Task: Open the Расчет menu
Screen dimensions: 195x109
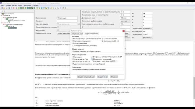Action: [14, 5]
